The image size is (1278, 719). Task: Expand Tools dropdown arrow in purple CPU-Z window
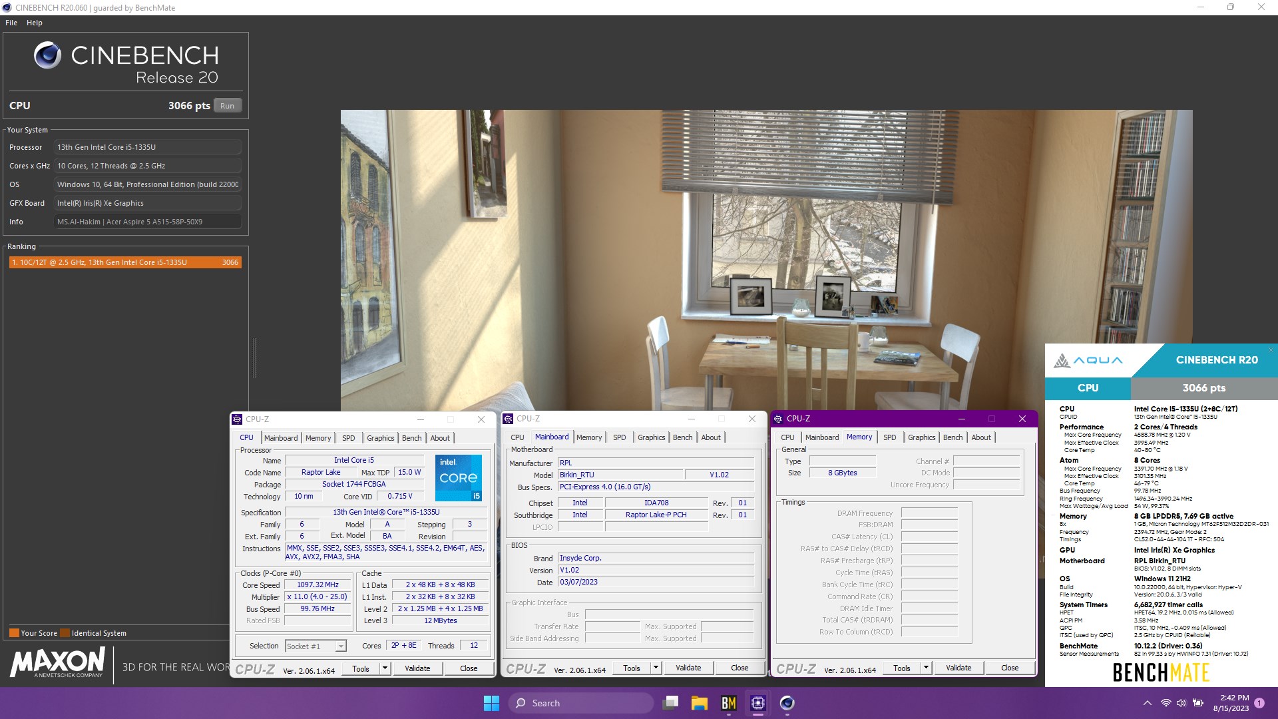coord(926,668)
